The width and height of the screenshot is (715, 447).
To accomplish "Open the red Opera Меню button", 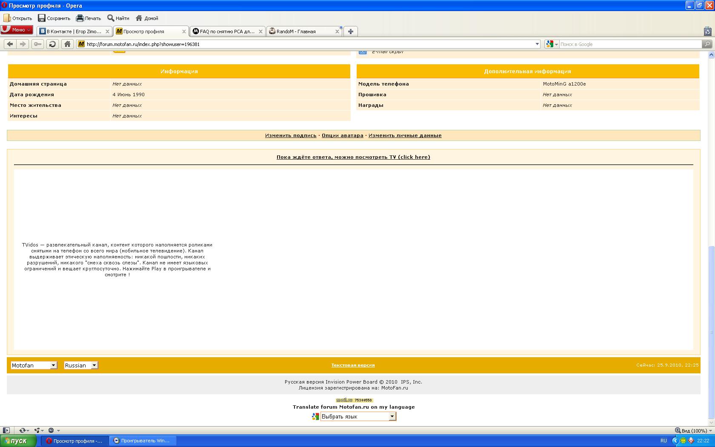I will tap(17, 30).
